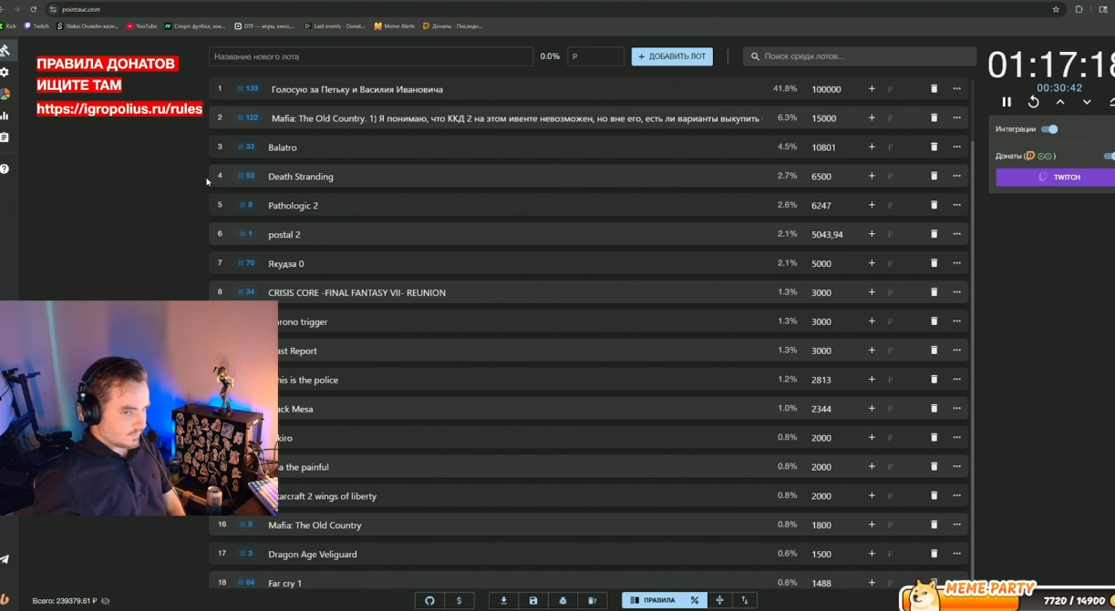Click lot number badge #133
The height and width of the screenshot is (611, 1115).
(x=247, y=88)
